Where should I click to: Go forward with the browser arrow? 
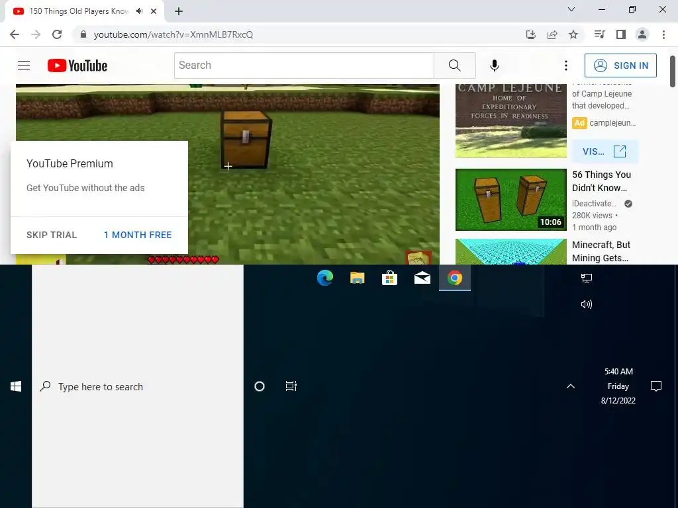pos(36,34)
